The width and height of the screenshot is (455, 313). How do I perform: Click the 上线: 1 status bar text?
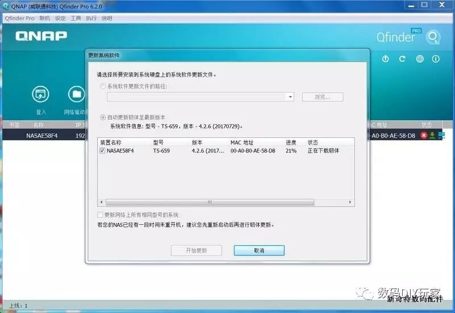pos(18,306)
